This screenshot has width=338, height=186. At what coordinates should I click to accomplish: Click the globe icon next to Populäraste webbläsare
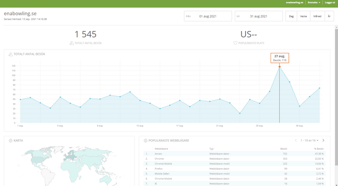coord(145,141)
